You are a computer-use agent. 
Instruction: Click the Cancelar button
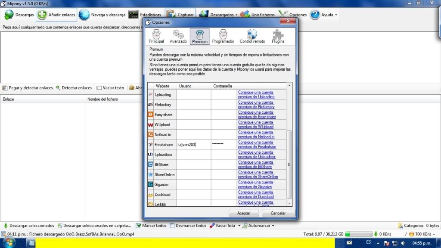278,213
